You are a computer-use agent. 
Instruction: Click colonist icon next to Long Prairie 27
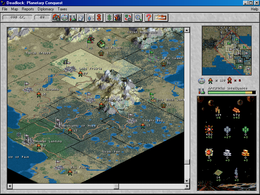80,73
